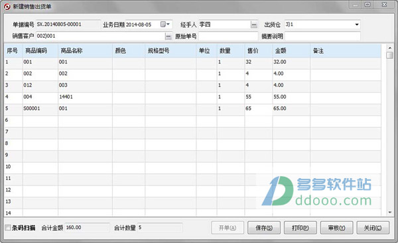Click the 打印(P) button

click(x=300, y=228)
